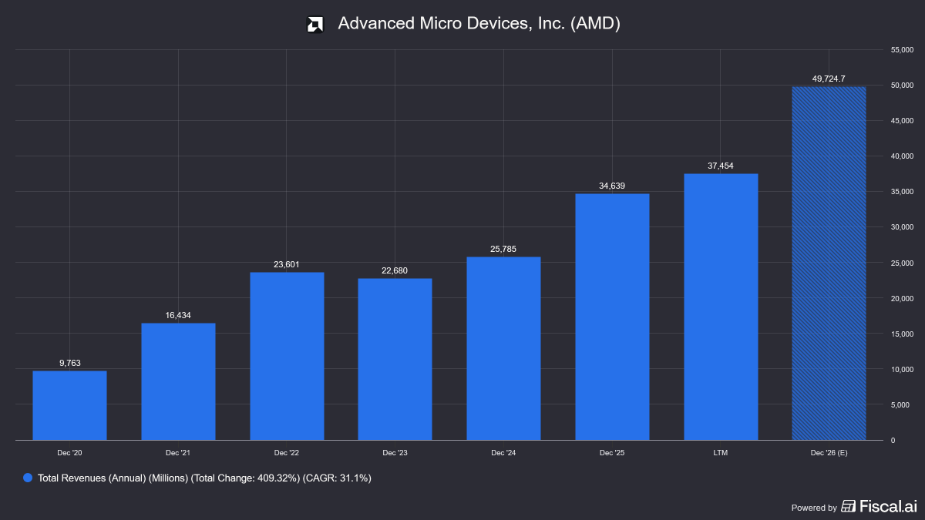Click the Dec '24 axis label
The image size is (925, 520).
503,452
